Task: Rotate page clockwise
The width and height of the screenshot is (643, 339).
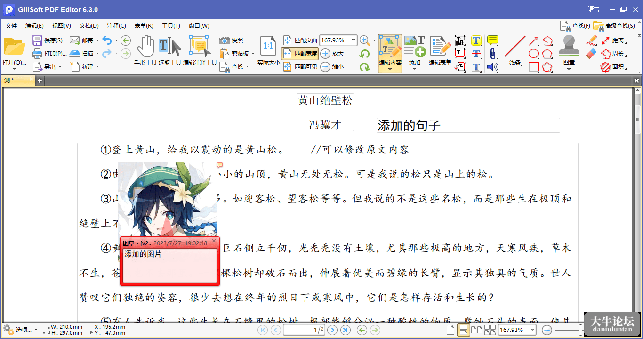Action: coord(364,67)
